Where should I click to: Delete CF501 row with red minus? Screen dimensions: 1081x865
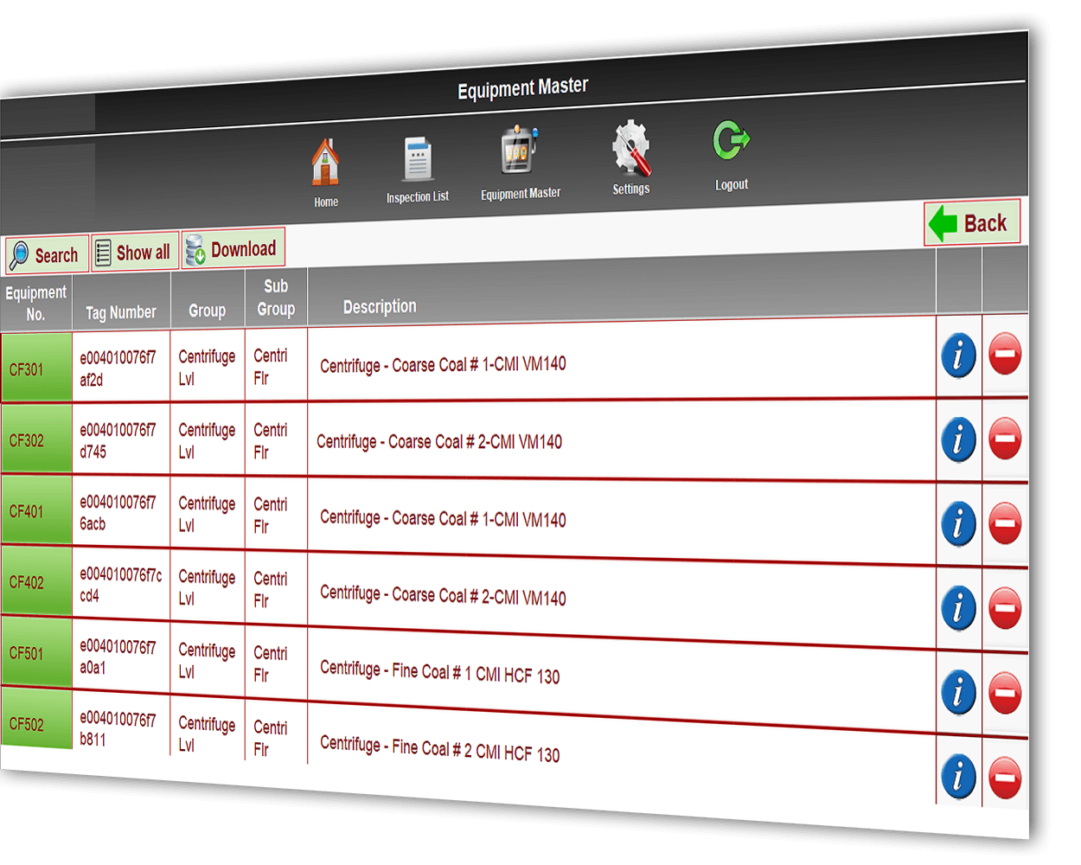pos(1005,693)
